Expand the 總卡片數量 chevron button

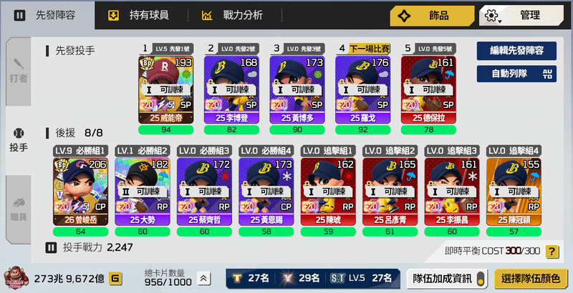coord(203,279)
